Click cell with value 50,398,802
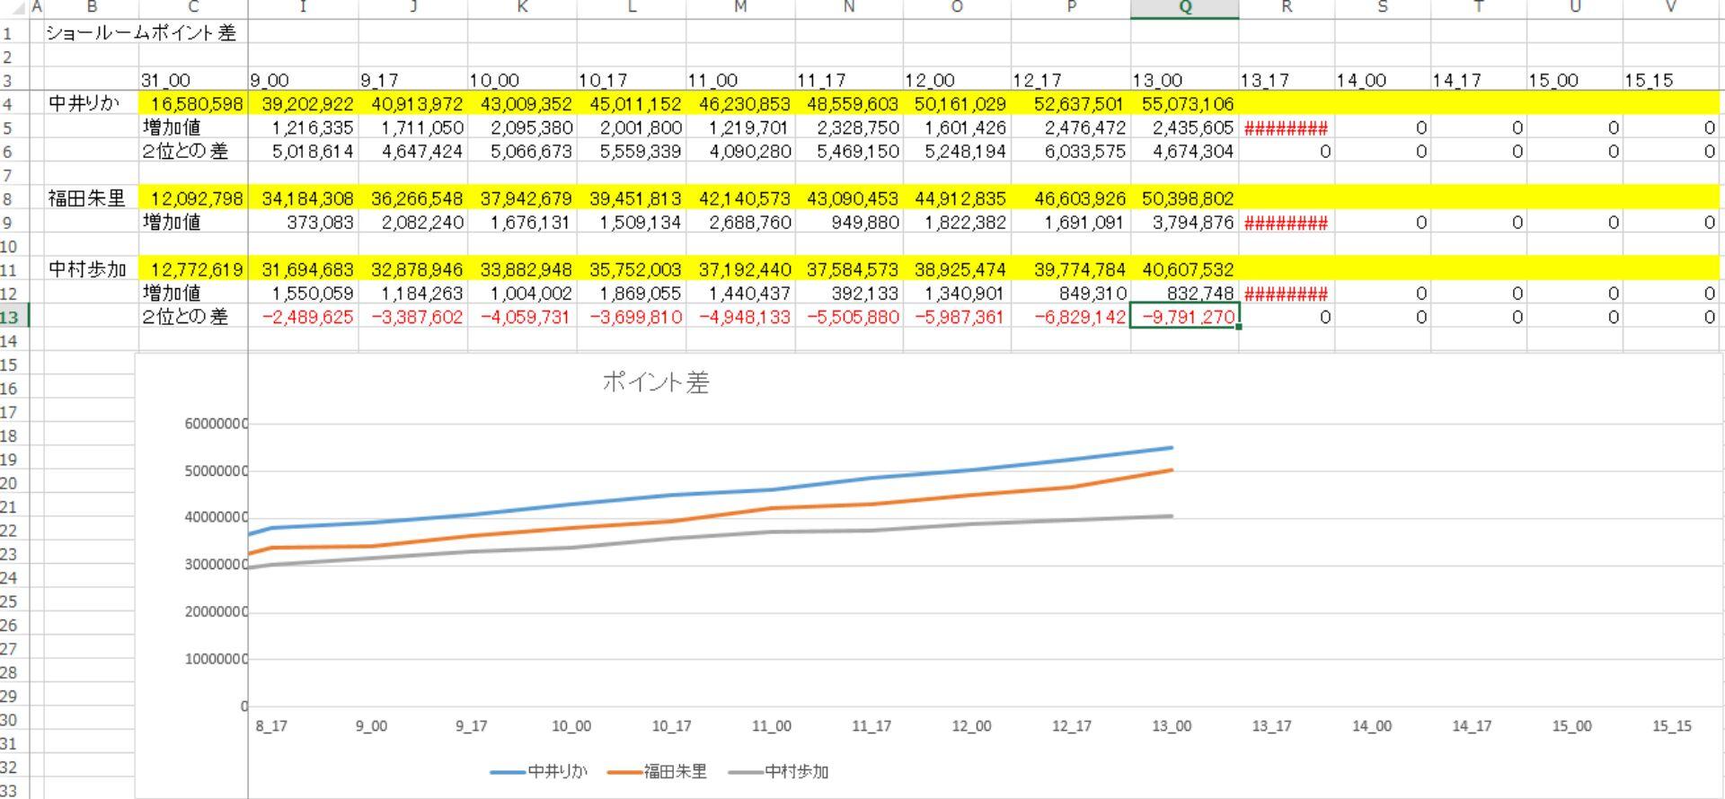The height and width of the screenshot is (799, 1725). tap(1186, 198)
